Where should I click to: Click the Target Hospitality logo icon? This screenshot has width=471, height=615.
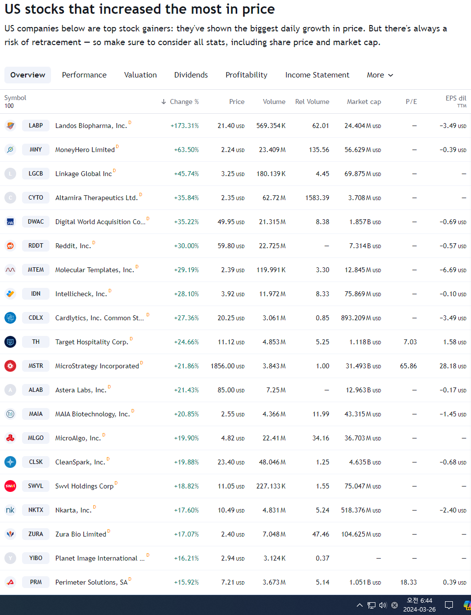click(10, 342)
